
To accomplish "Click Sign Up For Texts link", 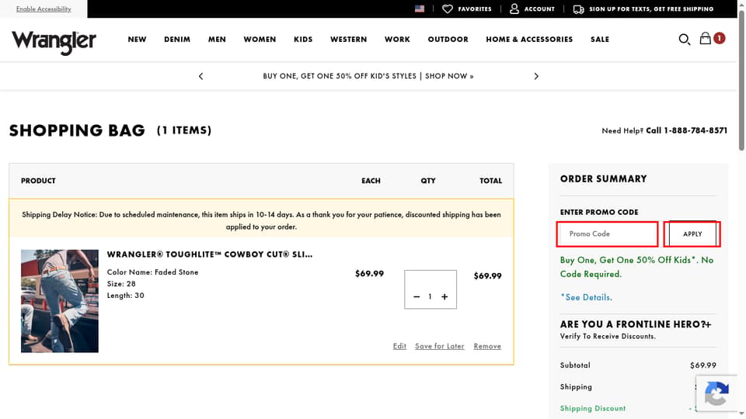I will coord(651,9).
